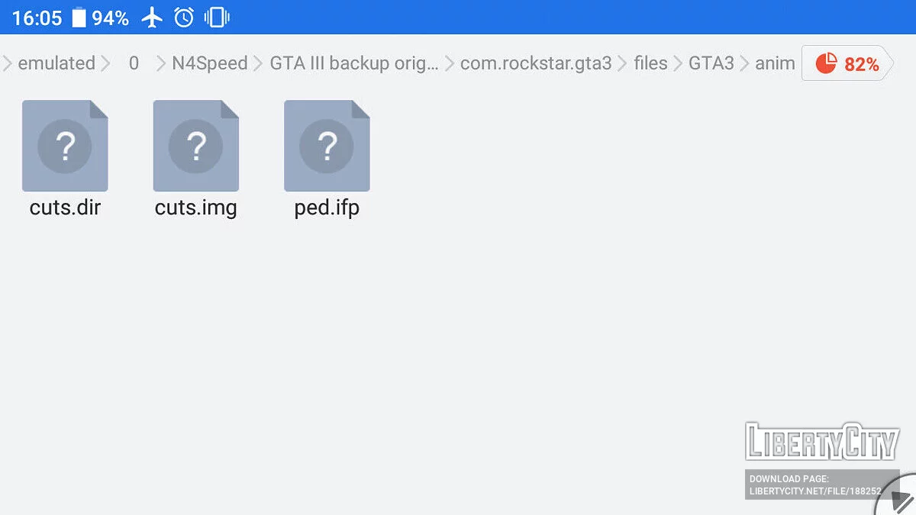
Task: Open com.rockstar.gta3 in the path bar
Action: point(536,63)
